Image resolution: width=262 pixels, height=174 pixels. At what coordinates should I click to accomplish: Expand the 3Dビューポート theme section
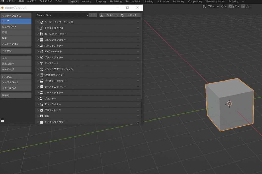click(38, 51)
